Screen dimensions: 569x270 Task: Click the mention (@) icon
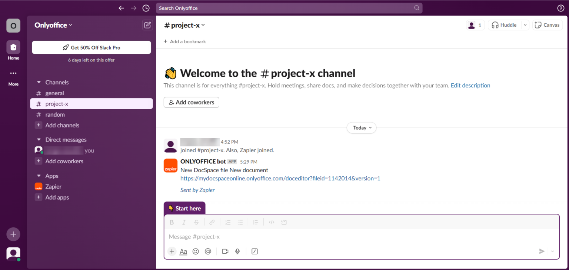tap(208, 251)
